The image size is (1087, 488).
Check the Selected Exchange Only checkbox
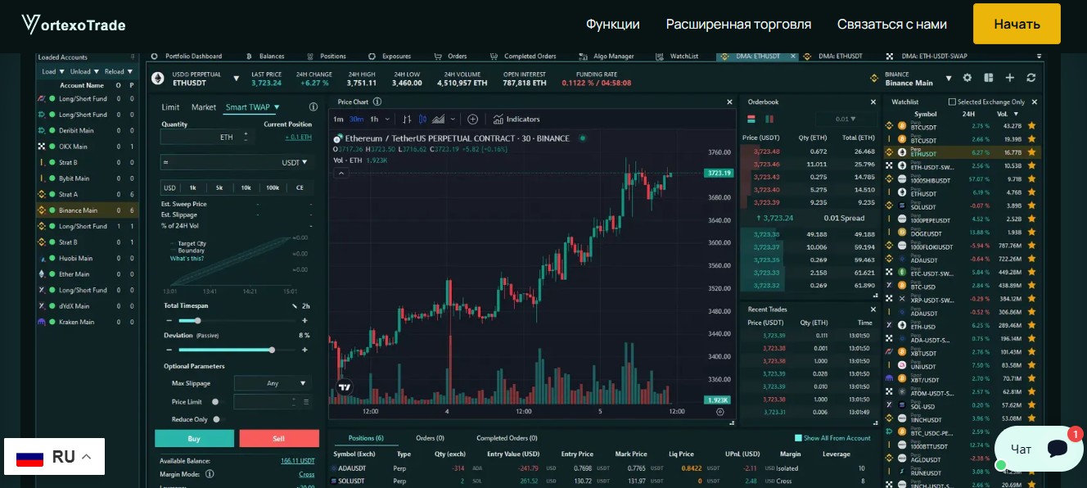click(952, 102)
